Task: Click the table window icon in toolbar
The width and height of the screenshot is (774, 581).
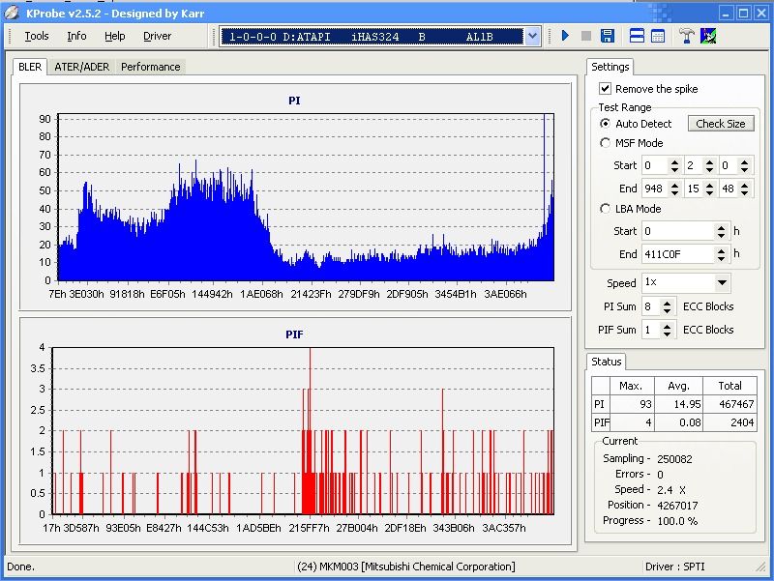Action: [658, 36]
